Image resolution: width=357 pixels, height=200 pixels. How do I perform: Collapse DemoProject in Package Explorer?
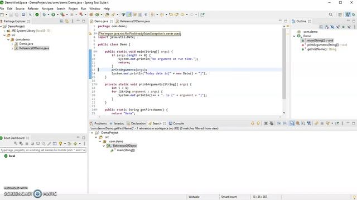click(x=1, y=27)
